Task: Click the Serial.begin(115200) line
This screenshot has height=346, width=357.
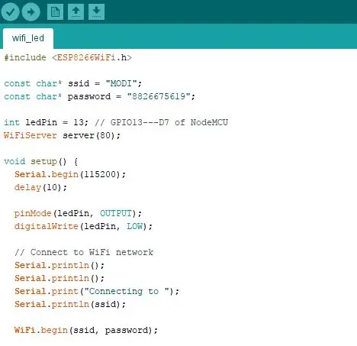Action: (70, 174)
